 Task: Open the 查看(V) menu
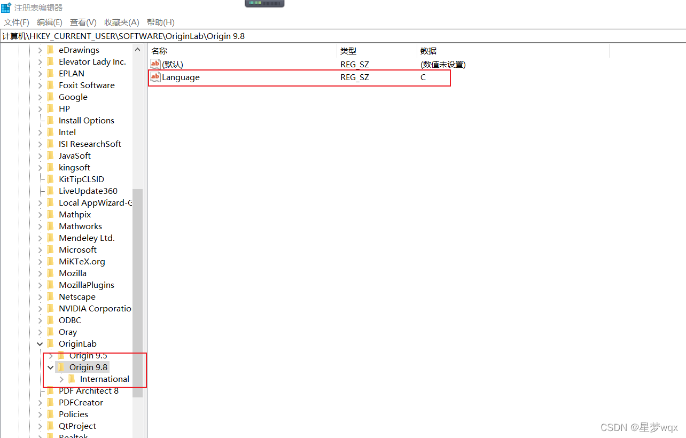[83, 22]
